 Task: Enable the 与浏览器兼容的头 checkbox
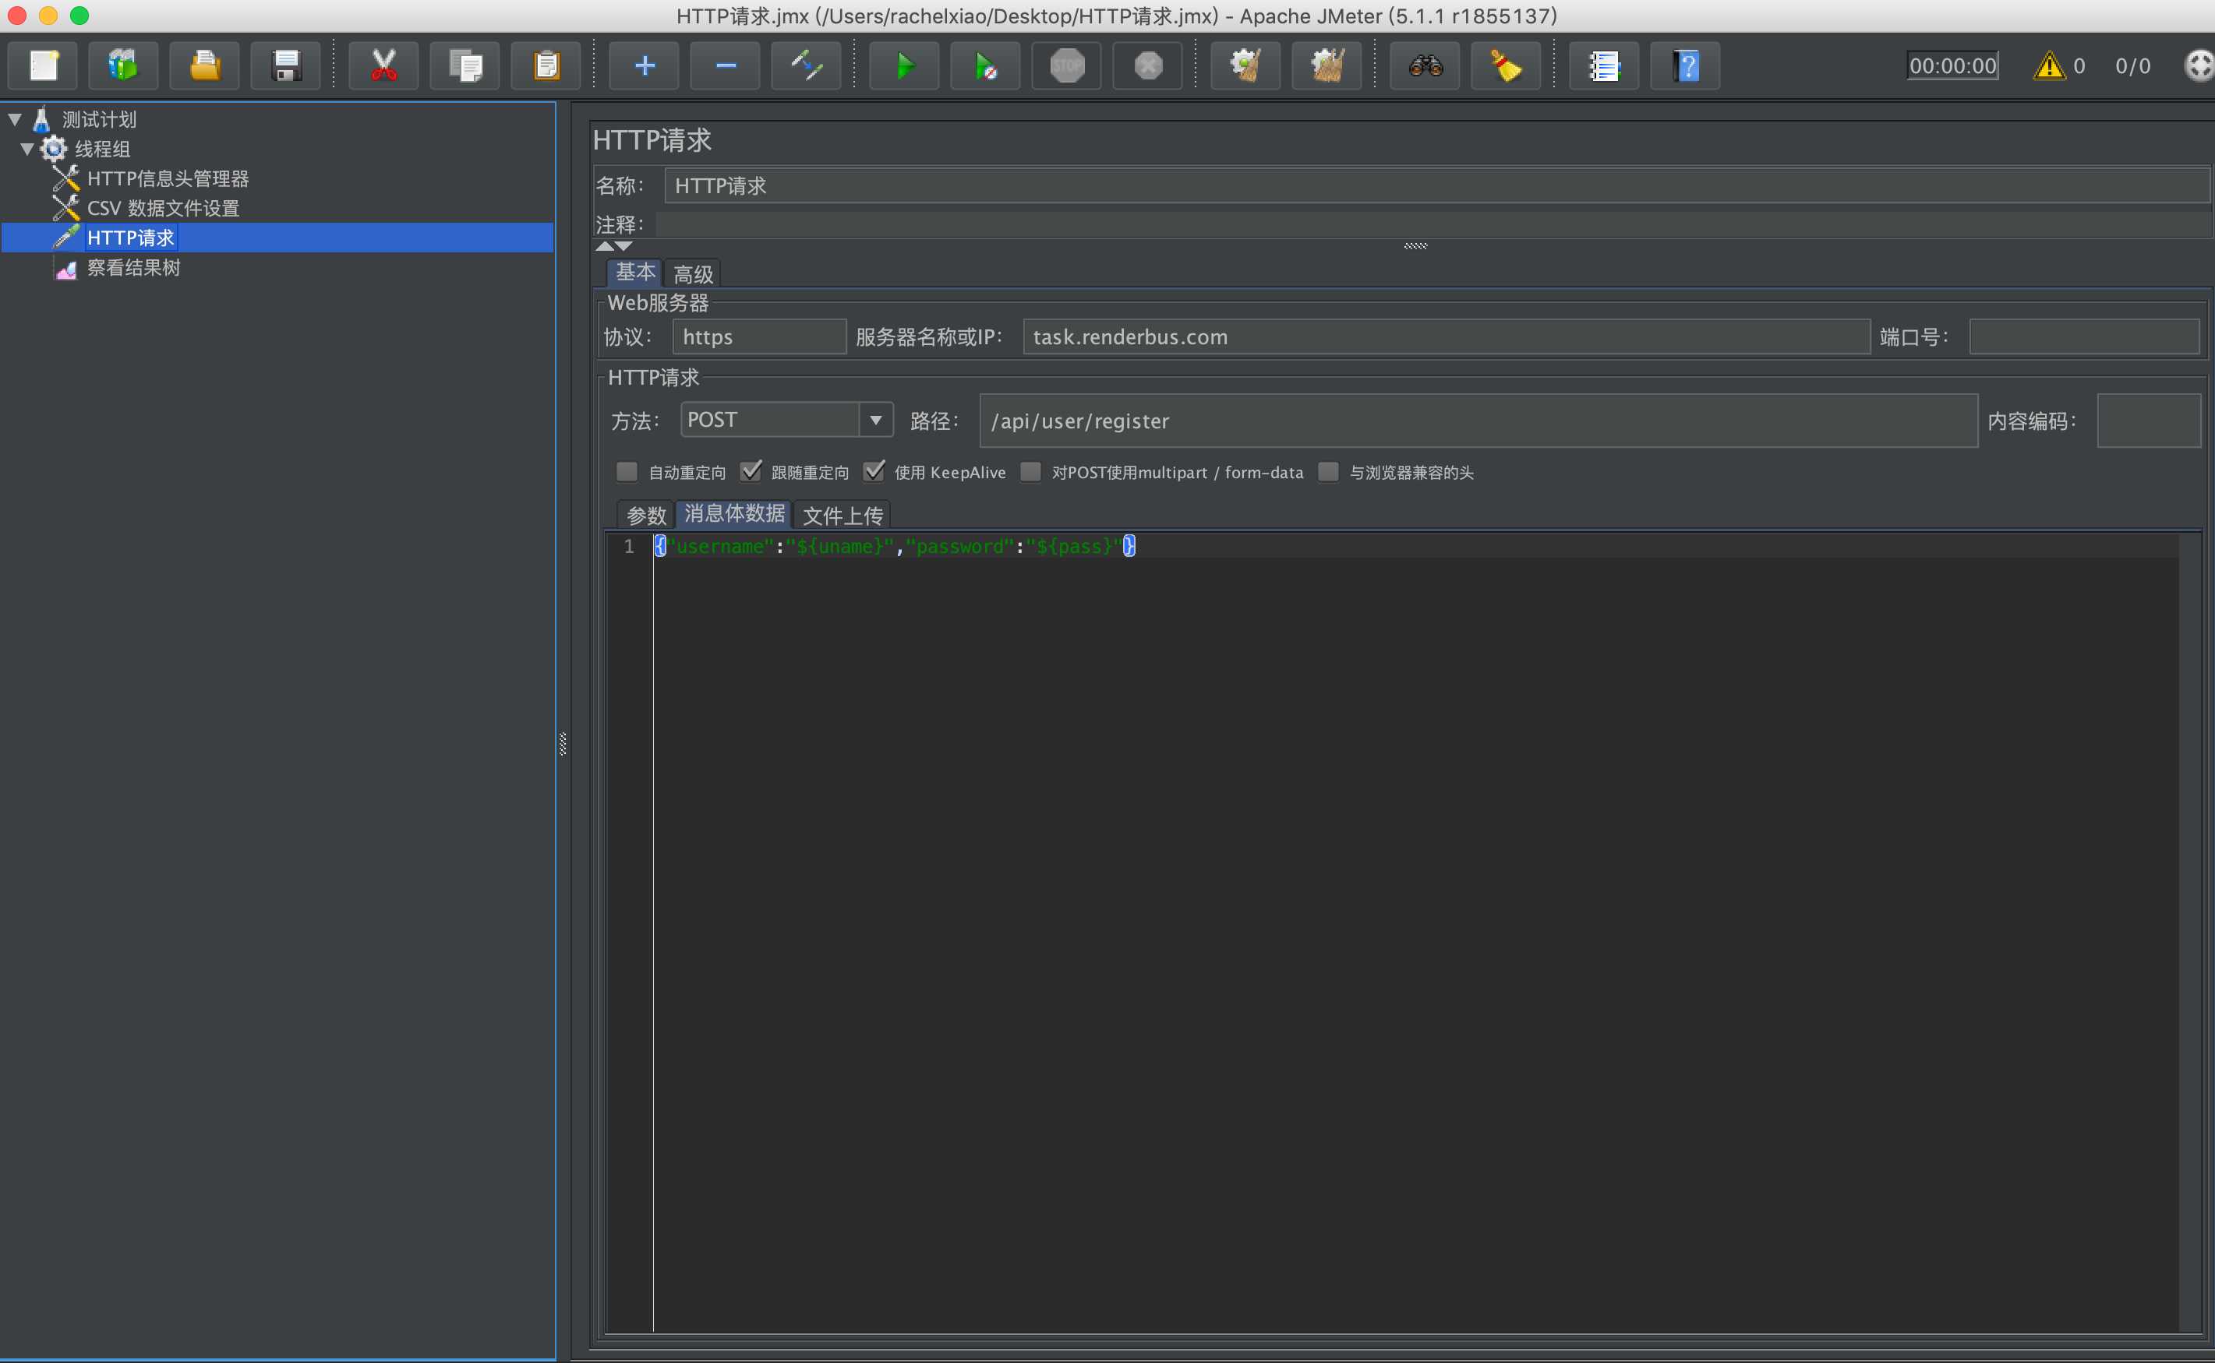point(1329,471)
